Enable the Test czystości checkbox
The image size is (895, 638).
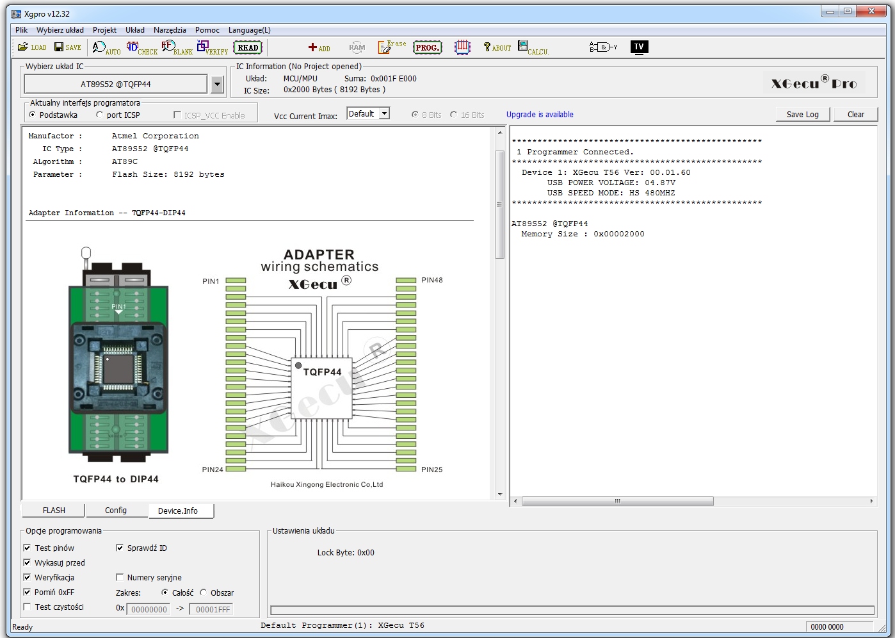(27, 607)
